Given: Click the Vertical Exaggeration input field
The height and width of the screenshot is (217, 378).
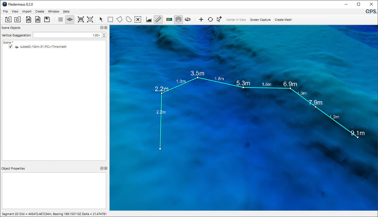Looking at the screenshot, I should pyautogui.click(x=67, y=35).
